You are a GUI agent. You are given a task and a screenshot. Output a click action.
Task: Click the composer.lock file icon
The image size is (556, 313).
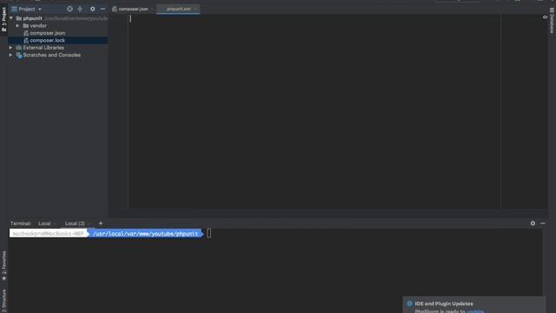26,41
